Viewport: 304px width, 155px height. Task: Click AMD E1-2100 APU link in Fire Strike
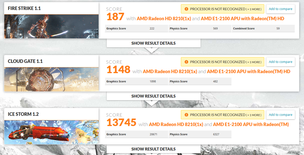click(x=242, y=18)
